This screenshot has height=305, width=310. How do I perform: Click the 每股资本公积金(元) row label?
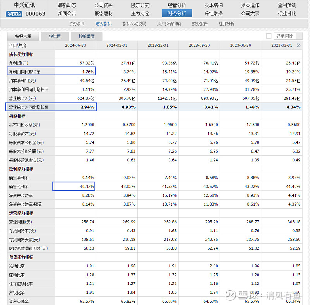[x=26, y=142]
